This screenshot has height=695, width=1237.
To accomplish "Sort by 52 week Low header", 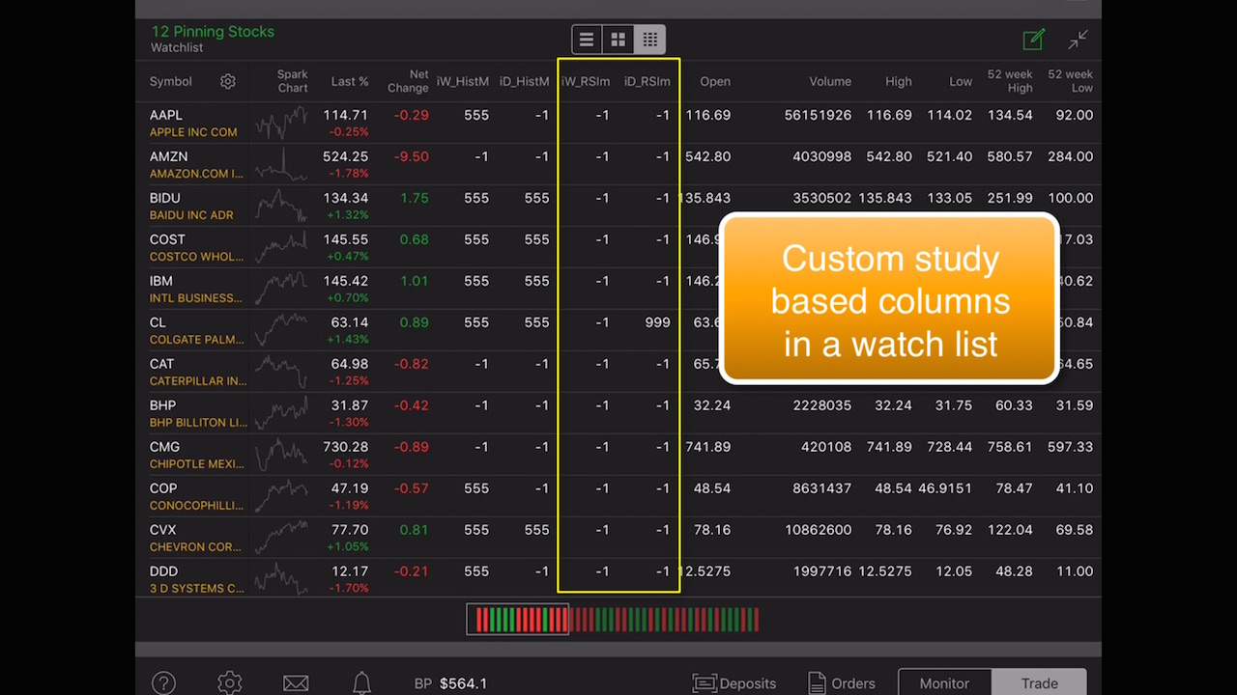I will coord(1070,81).
